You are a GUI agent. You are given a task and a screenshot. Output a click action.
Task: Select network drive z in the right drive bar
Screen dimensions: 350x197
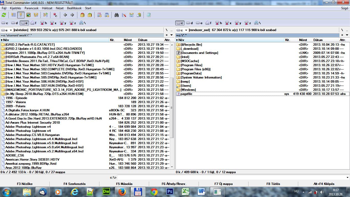248,23
